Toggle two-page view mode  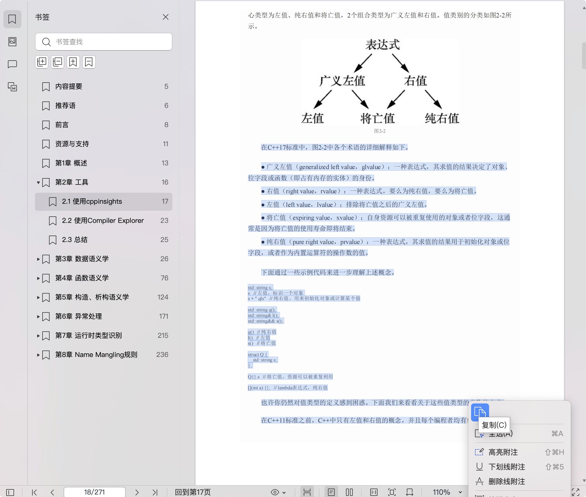[x=349, y=492]
